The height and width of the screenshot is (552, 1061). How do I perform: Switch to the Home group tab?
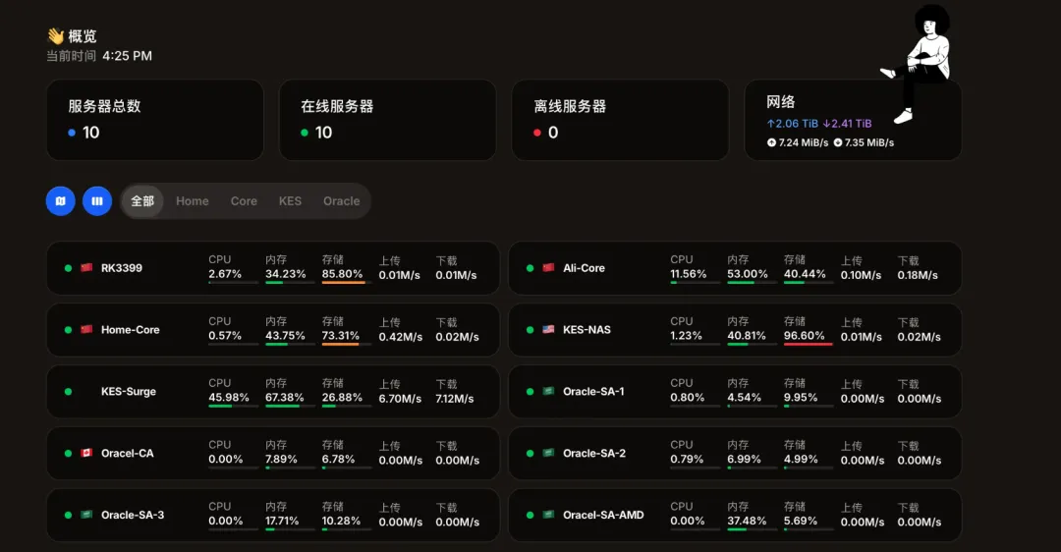coord(193,201)
